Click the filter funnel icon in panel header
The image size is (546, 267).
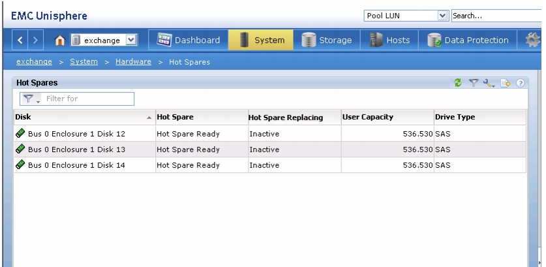point(473,83)
